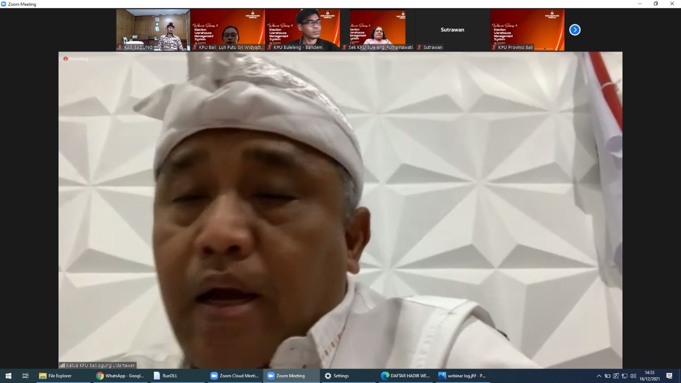The height and width of the screenshot is (383, 681).
Task: Click the Zoom logo in title bar
Action: point(4,4)
